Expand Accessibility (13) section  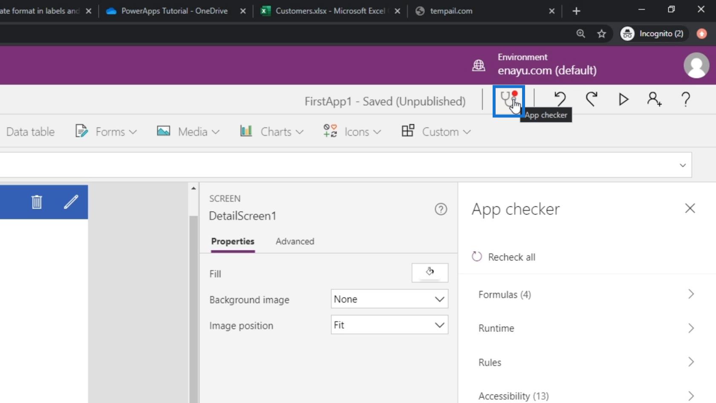[x=587, y=396]
